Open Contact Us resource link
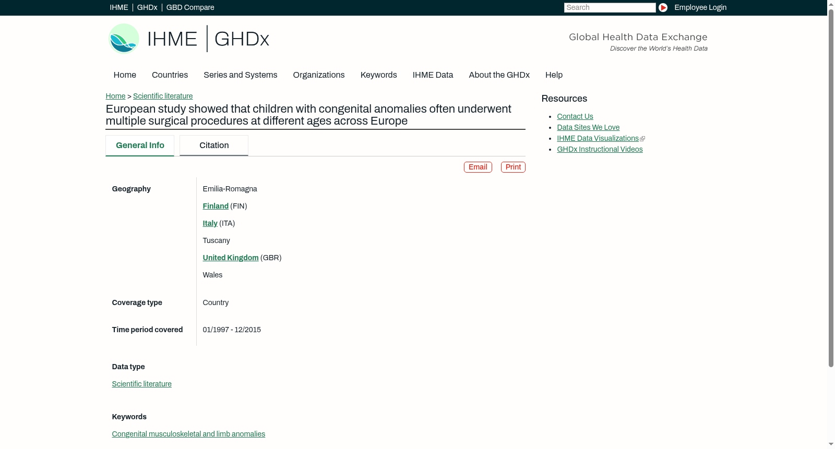This screenshot has width=835, height=449. (x=575, y=116)
